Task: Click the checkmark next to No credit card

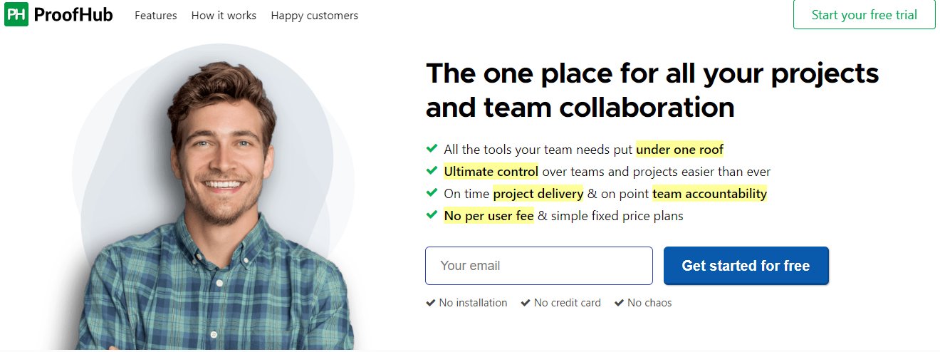Action: (x=526, y=303)
